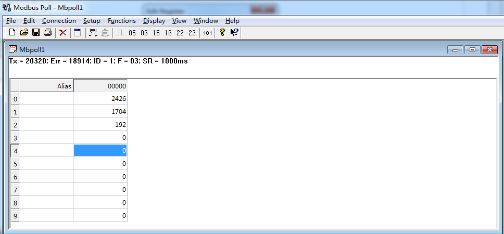Select the cell with value 1704
504x234 pixels.
[100, 112]
